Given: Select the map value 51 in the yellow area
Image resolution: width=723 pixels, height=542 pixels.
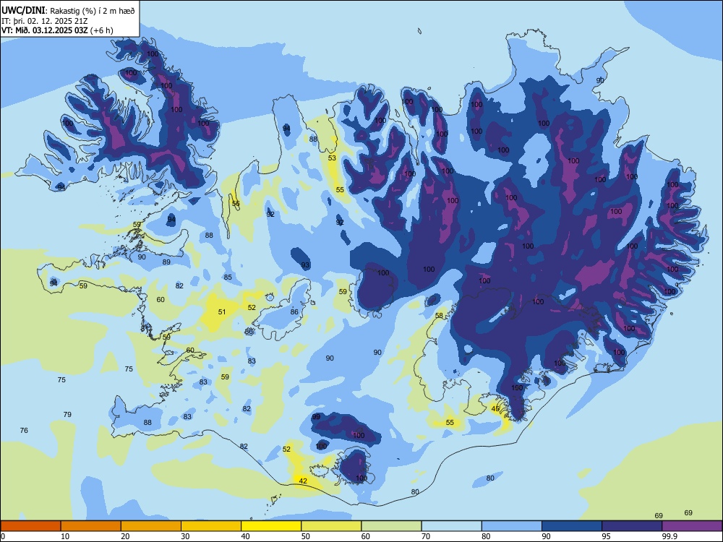Looking at the screenshot, I should pos(222,312).
